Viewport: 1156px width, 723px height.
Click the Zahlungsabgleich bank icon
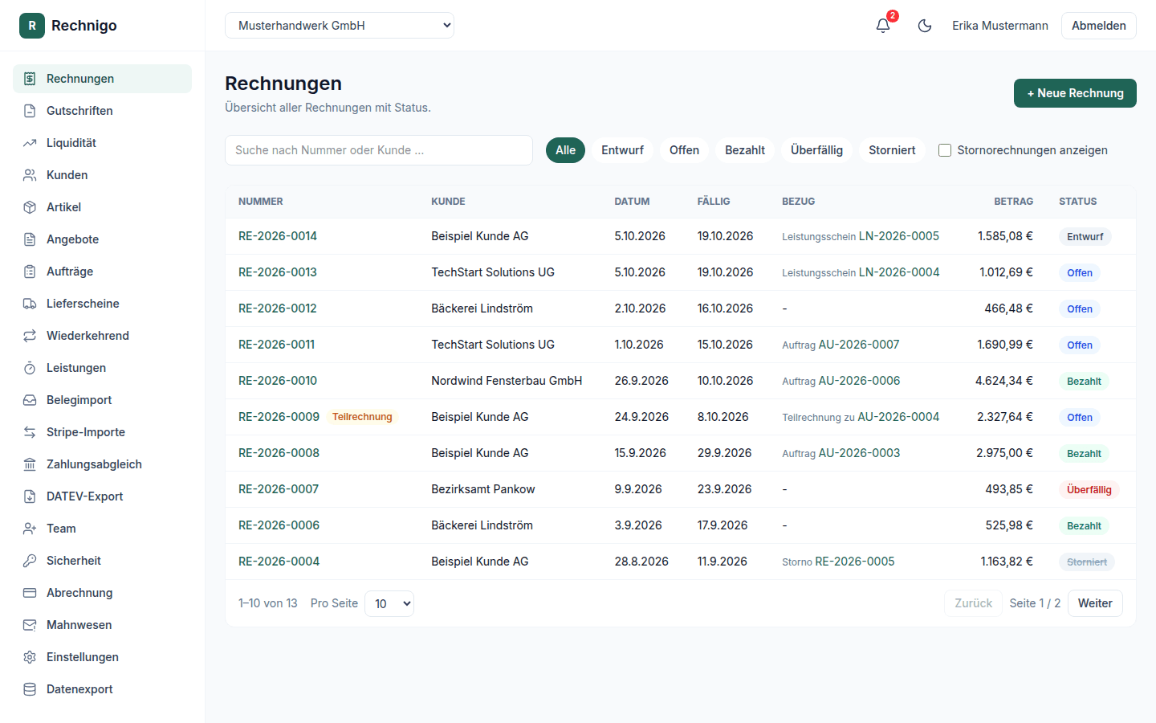click(30, 464)
